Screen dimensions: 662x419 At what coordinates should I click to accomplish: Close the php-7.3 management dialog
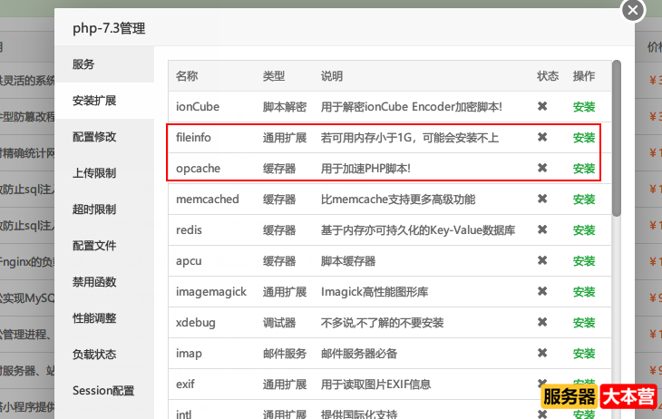tap(633, 10)
